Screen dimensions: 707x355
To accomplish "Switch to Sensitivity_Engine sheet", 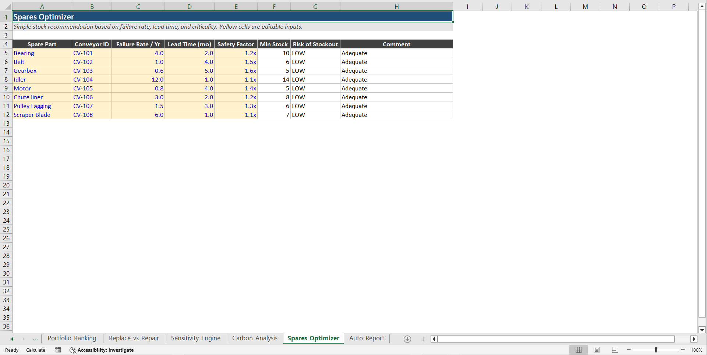I will click(196, 338).
